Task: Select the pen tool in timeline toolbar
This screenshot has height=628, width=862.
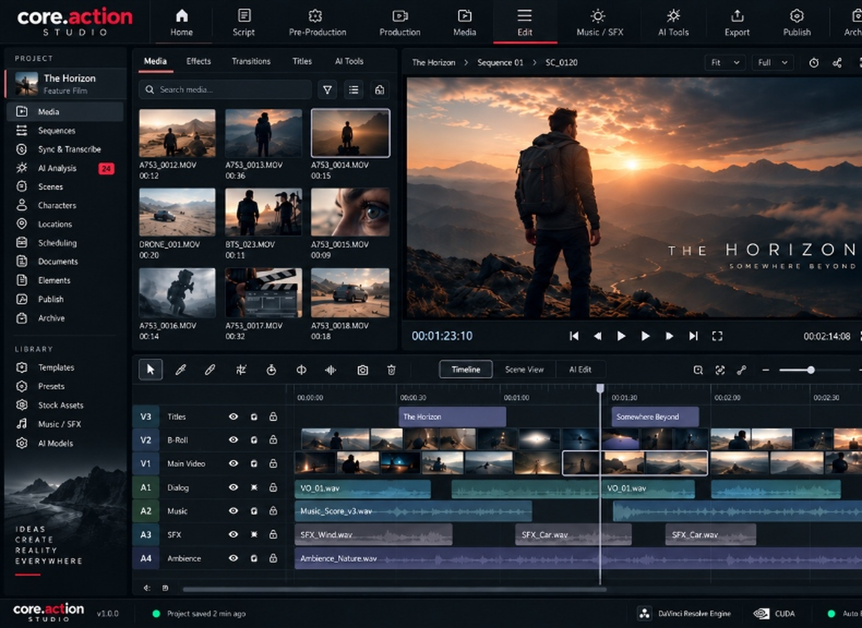Action: coord(181,370)
